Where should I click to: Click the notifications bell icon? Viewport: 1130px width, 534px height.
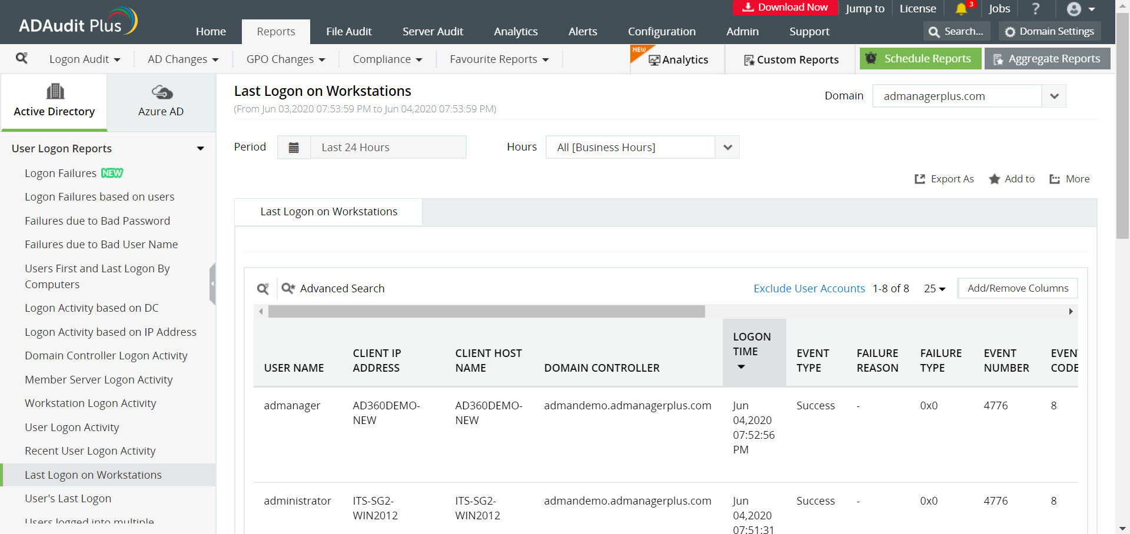click(962, 9)
